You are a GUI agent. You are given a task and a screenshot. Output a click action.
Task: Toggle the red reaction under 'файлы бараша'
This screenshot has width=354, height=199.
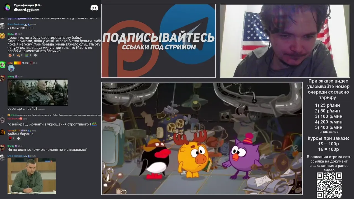(x=11, y=138)
